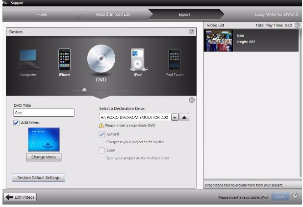Eject the destination drive tray
The width and height of the screenshot is (303, 207).
(x=184, y=117)
